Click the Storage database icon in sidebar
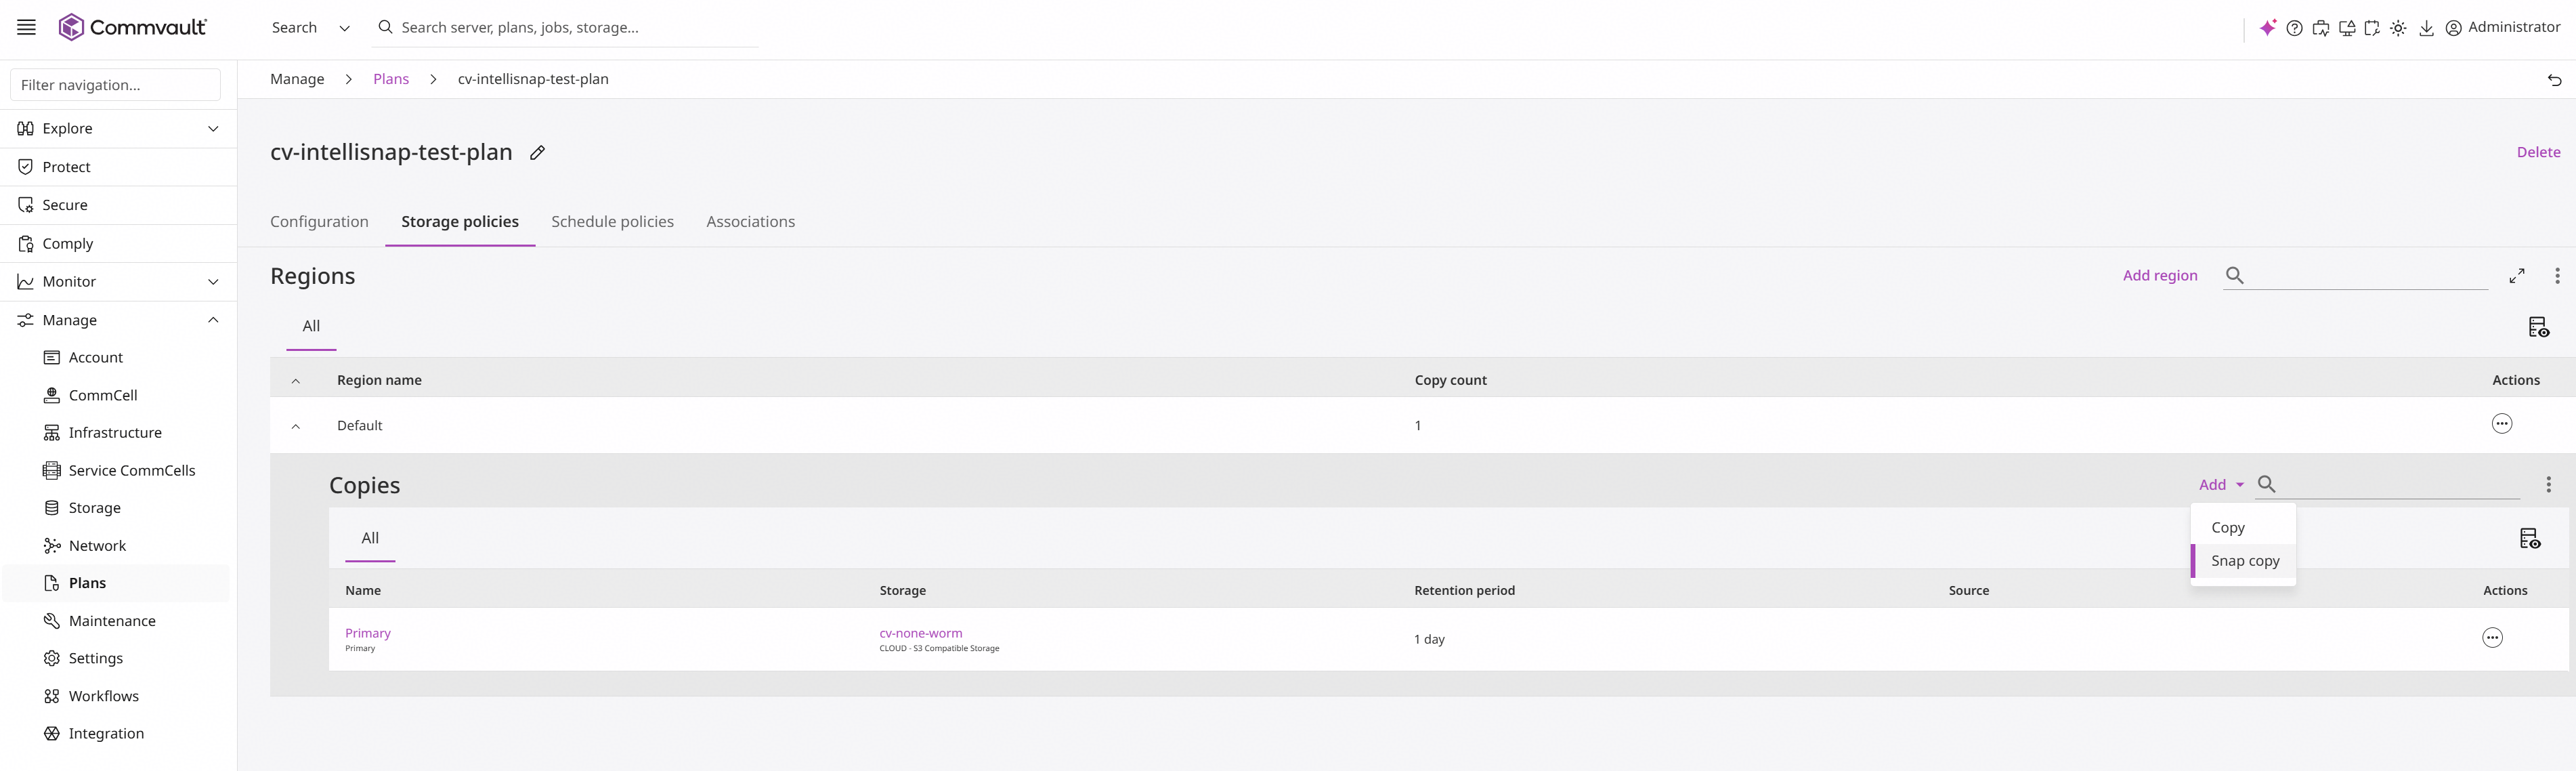The width and height of the screenshot is (2576, 771). (52, 508)
